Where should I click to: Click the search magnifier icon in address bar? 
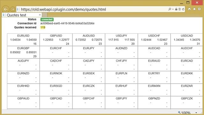[170, 9]
